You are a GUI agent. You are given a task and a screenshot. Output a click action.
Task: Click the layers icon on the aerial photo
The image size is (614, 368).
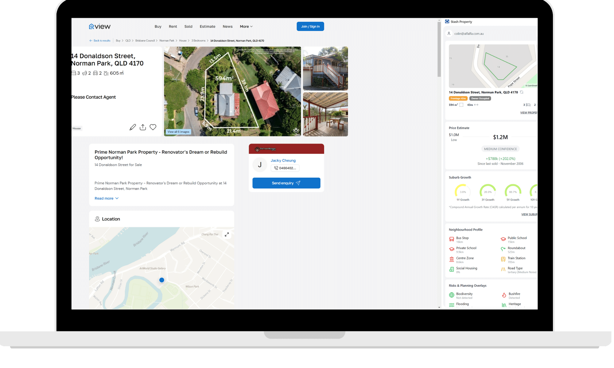(296, 131)
